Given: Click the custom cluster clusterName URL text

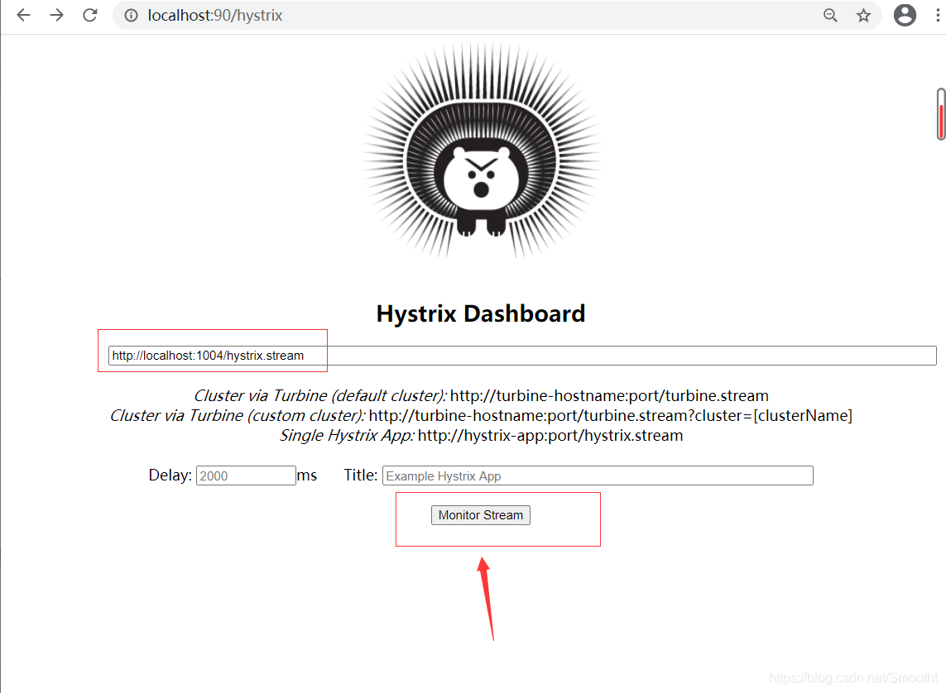Looking at the screenshot, I should 611,415.
